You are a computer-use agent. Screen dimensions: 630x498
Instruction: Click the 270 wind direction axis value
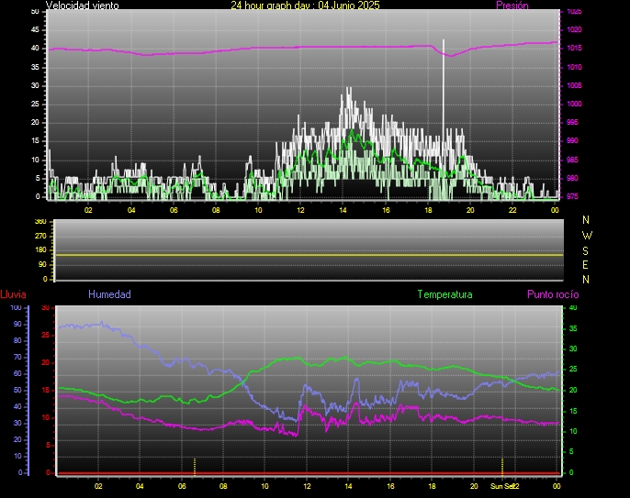40,236
